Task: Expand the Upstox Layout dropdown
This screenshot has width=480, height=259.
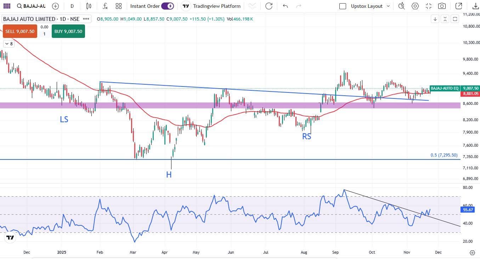Action: pyautogui.click(x=388, y=6)
